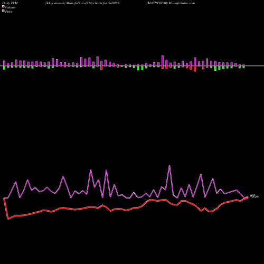Select the 'Volume' legend label
264x264 pixels.
(10, 7)
